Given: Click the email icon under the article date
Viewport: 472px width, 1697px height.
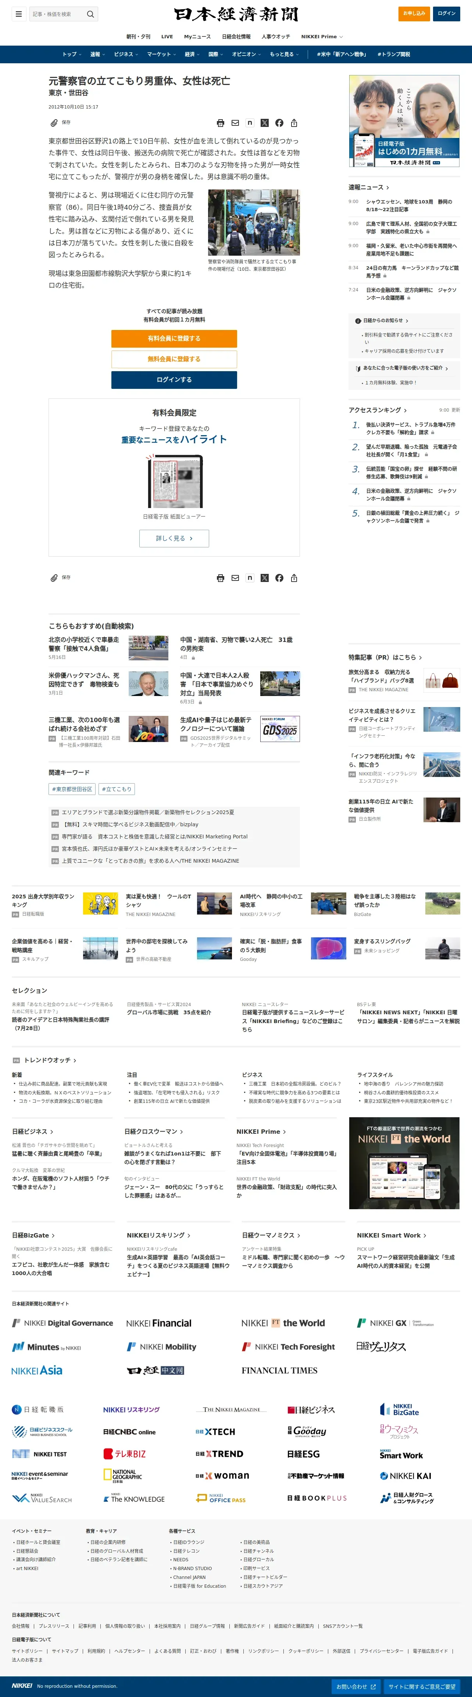Looking at the screenshot, I should [x=235, y=123].
